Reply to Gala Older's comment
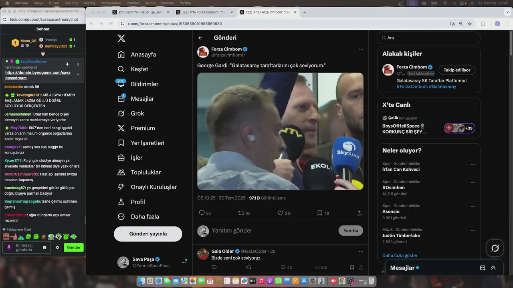The height and width of the screenshot is (288, 513). point(214,267)
